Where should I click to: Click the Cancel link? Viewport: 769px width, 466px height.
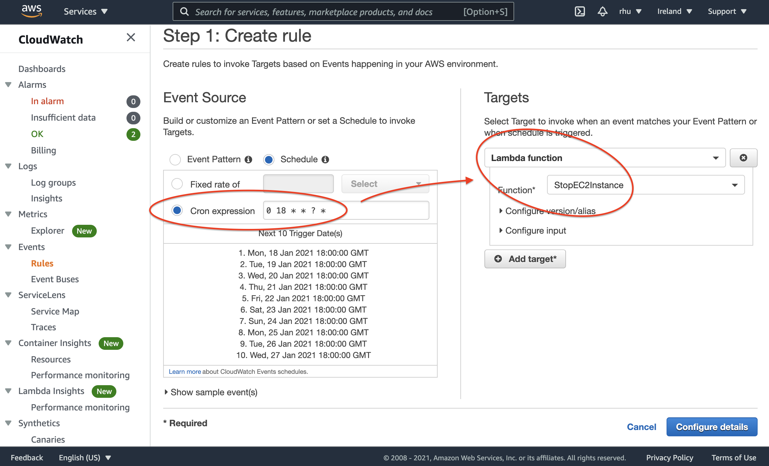(x=642, y=427)
